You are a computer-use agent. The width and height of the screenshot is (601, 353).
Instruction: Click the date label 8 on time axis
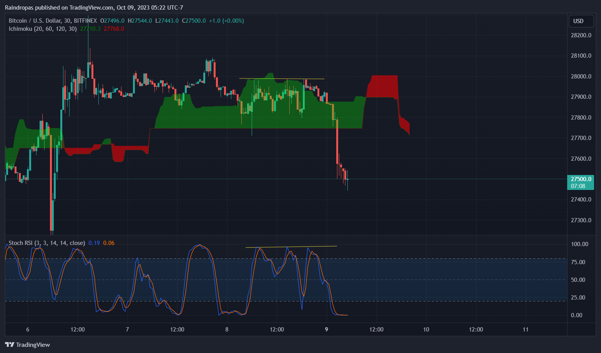pos(227,330)
